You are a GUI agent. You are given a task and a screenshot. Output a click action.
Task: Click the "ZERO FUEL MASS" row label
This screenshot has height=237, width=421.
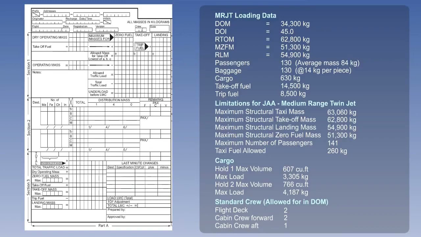45,176
